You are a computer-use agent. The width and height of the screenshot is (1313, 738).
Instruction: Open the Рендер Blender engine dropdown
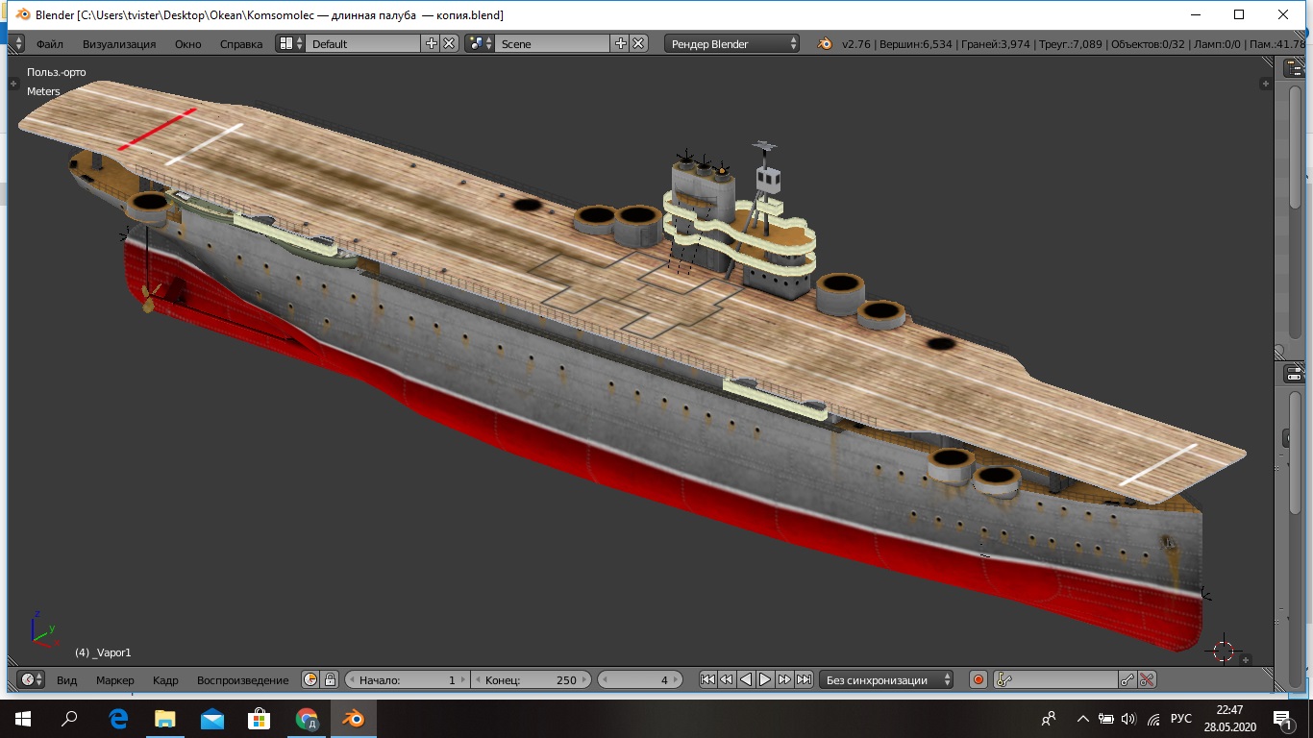[734, 43]
